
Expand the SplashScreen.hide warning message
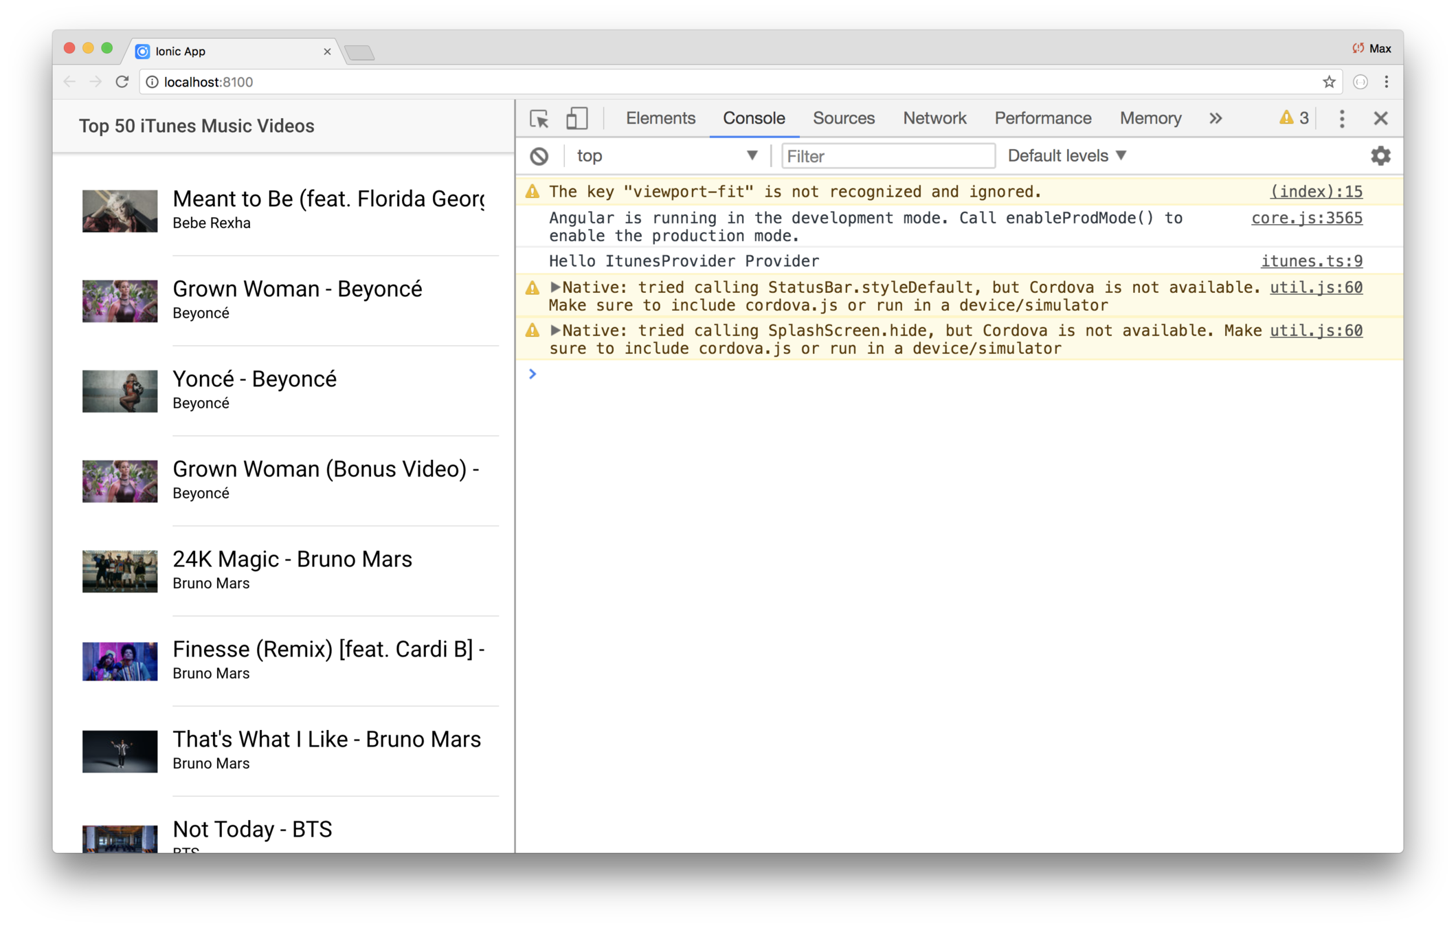pos(555,331)
